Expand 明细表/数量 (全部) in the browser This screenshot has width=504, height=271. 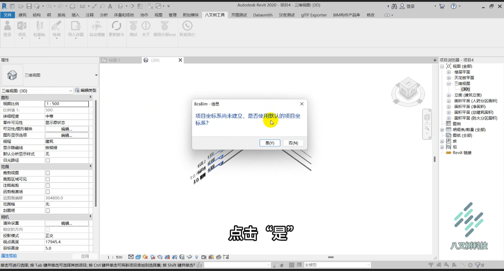coord(442,130)
